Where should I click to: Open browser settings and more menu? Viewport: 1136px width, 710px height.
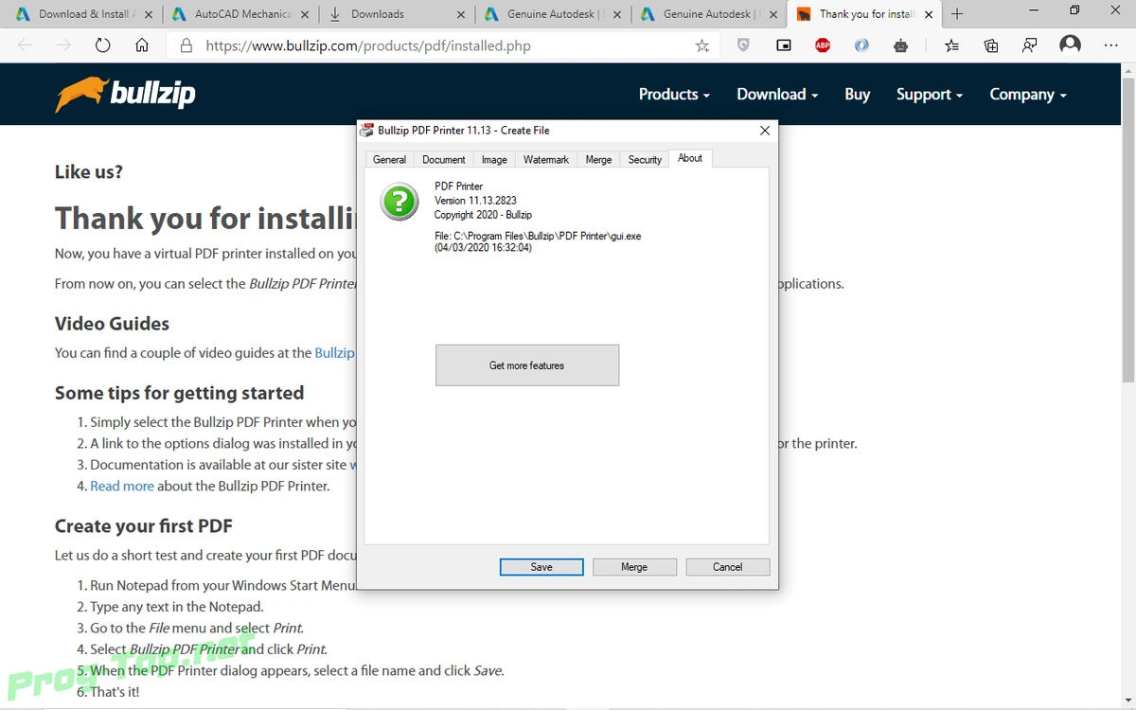click(1109, 44)
